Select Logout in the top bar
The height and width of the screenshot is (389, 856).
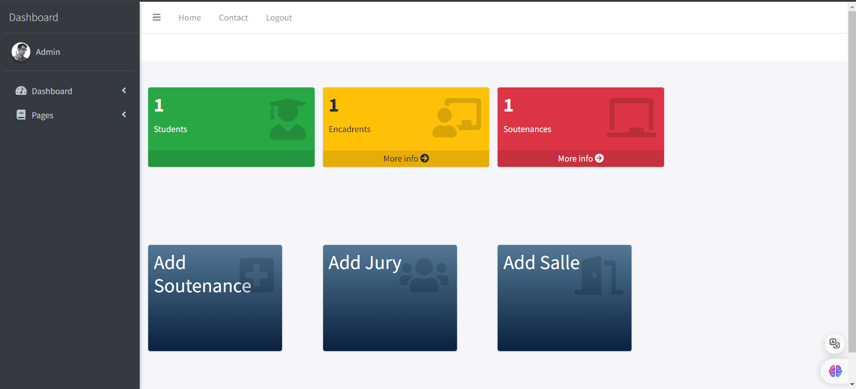(279, 17)
